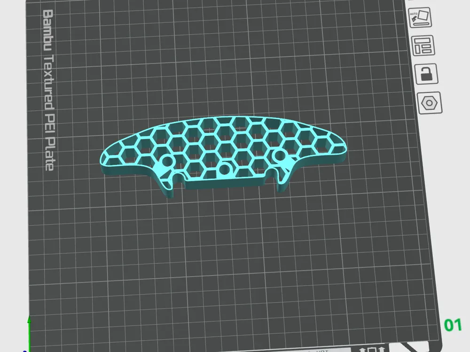Select plate number 01 label
This screenshot has width=470, height=352.
[x=453, y=325]
